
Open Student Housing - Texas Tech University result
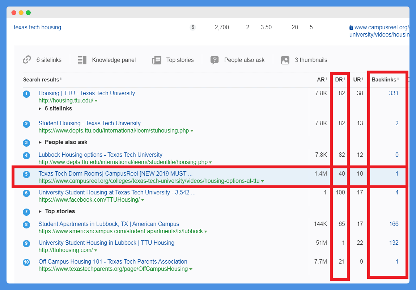click(x=89, y=123)
